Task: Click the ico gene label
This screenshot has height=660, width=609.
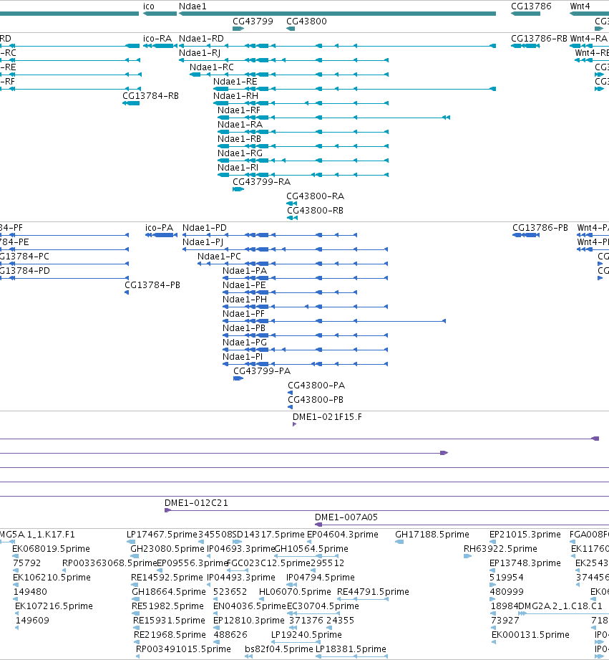Action: [148, 6]
